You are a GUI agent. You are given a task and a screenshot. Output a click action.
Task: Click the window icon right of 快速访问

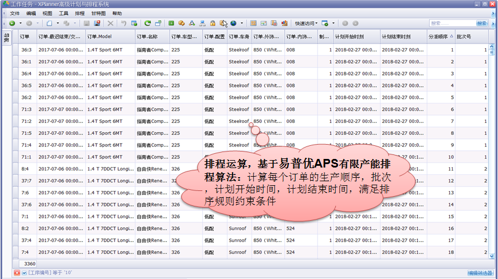click(324, 23)
